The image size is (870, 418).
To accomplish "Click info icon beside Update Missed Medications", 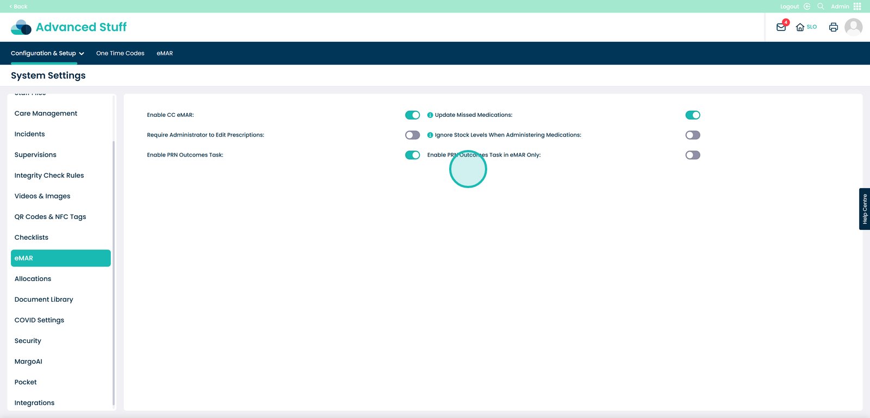I will 430,115.
